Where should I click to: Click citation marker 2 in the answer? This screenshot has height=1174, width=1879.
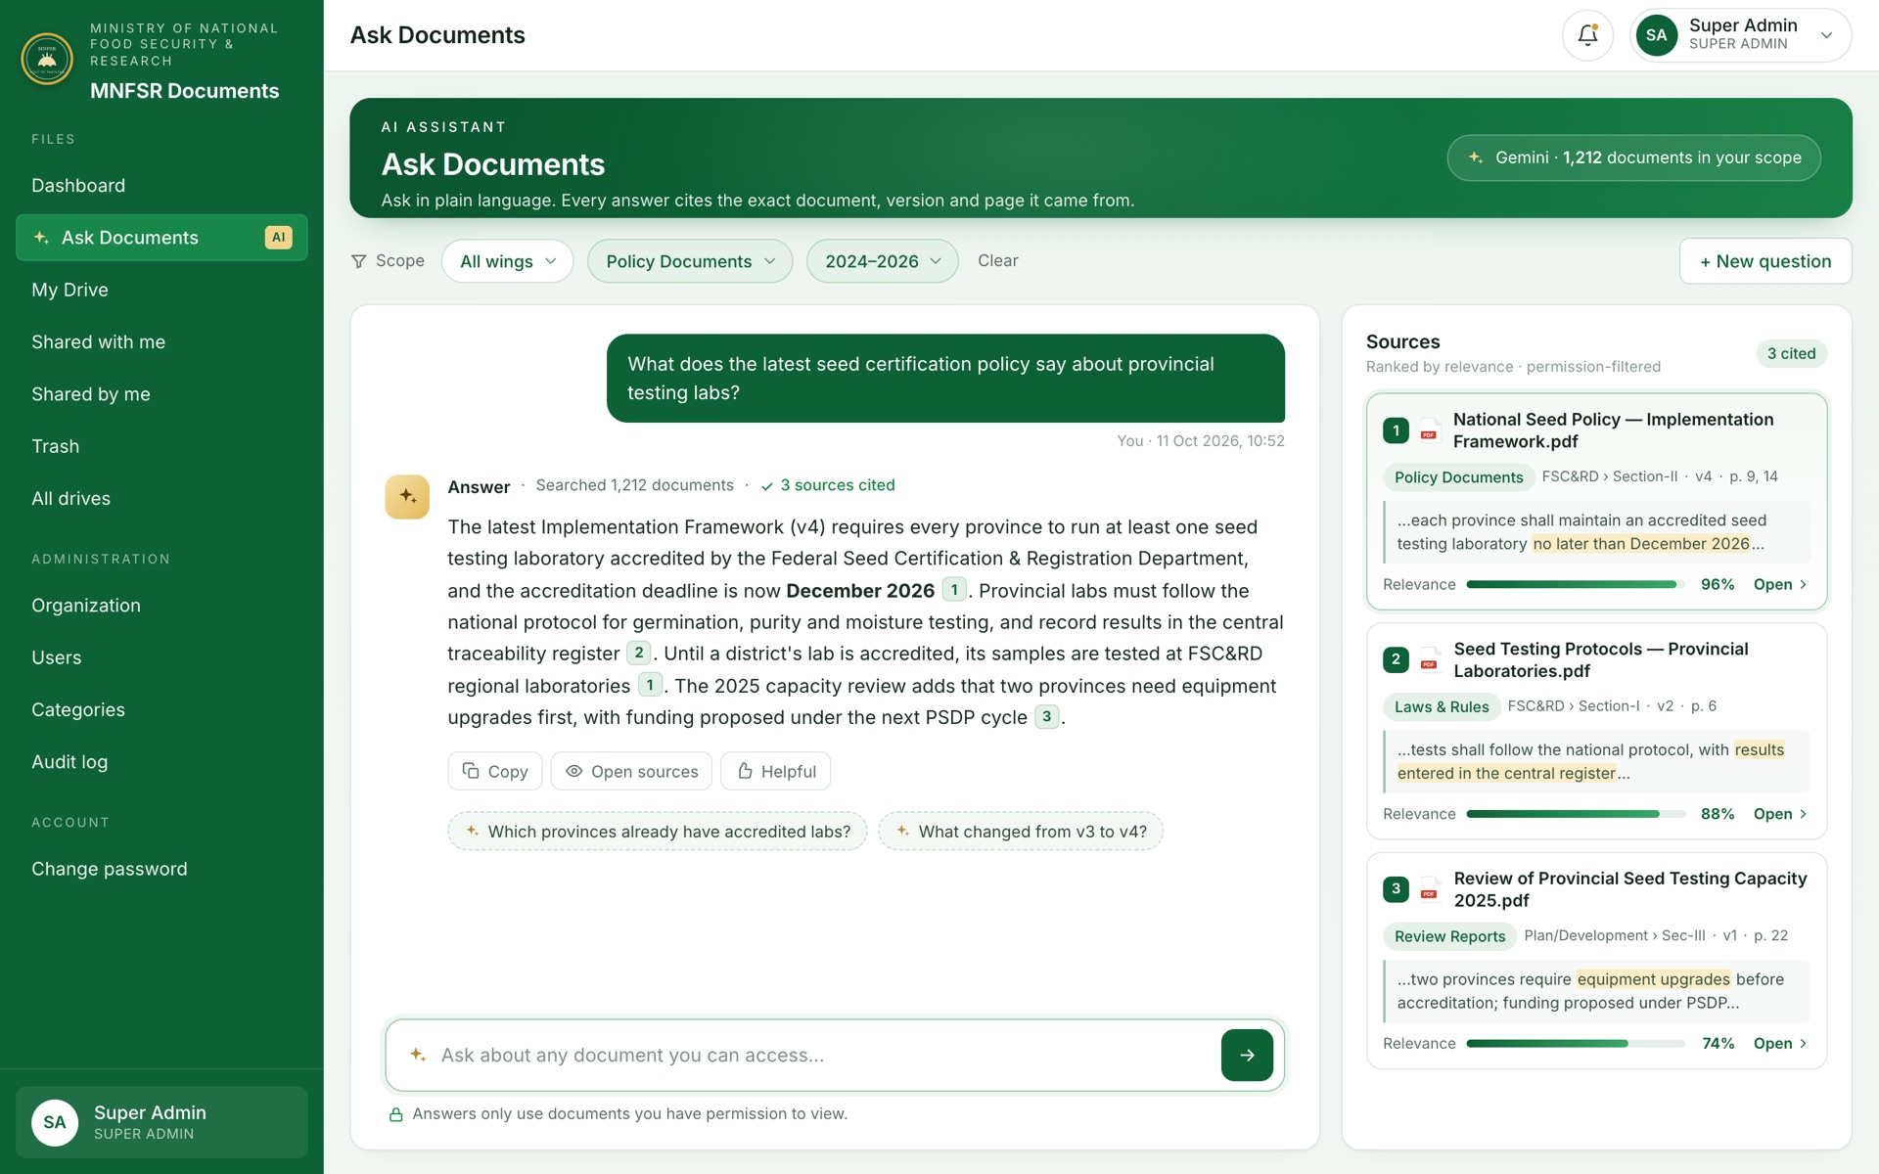coord(639,653)
